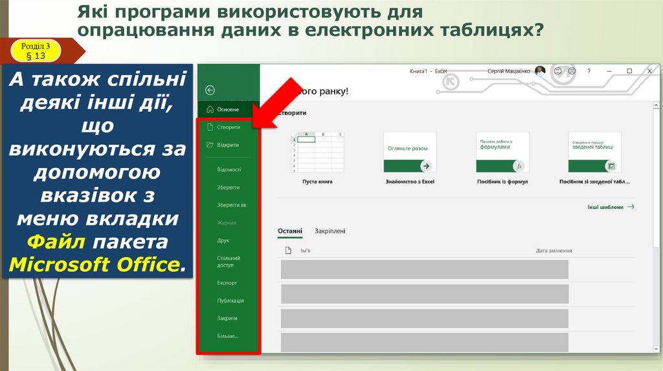The width and height of the screenshot is (663, 371).
Task: Click the back arrow in Excel File menu
Action: [x=210, y=90]
